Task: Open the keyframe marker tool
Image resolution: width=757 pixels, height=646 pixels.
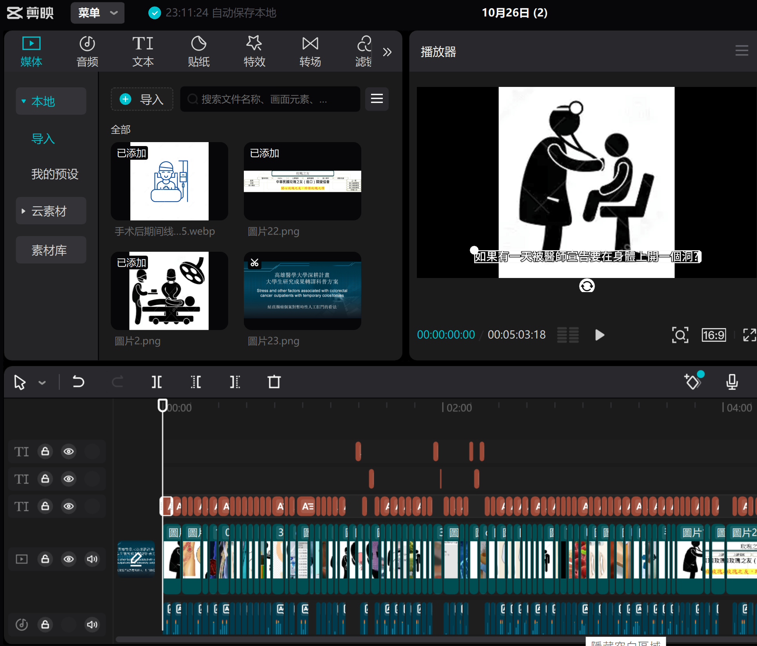Action: [693, 382]
